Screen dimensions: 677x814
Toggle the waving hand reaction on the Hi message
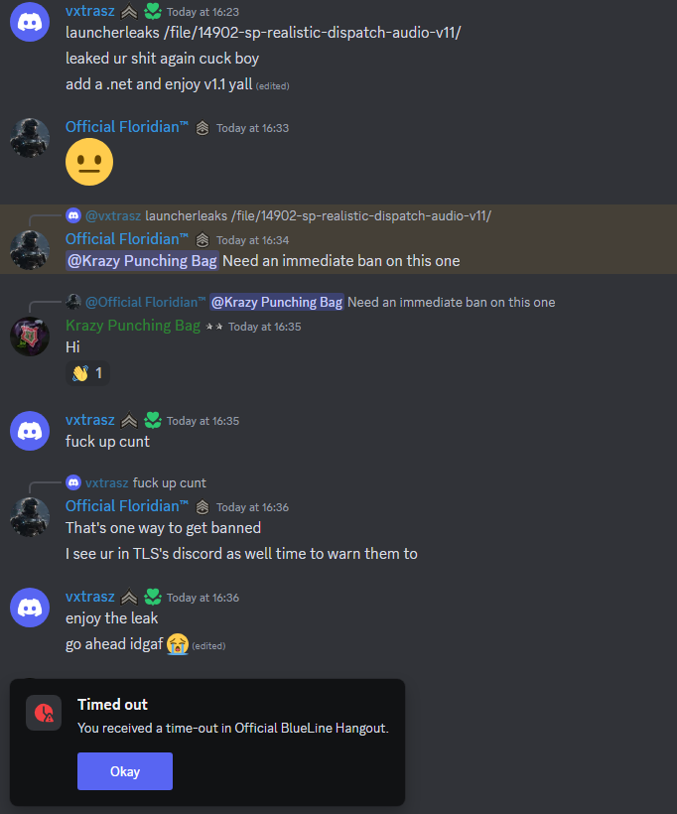point(87,373)
